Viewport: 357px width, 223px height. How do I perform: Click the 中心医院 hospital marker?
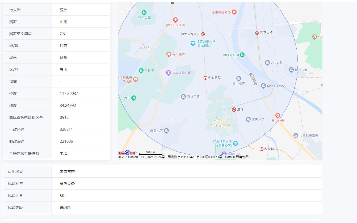point(205,78)
